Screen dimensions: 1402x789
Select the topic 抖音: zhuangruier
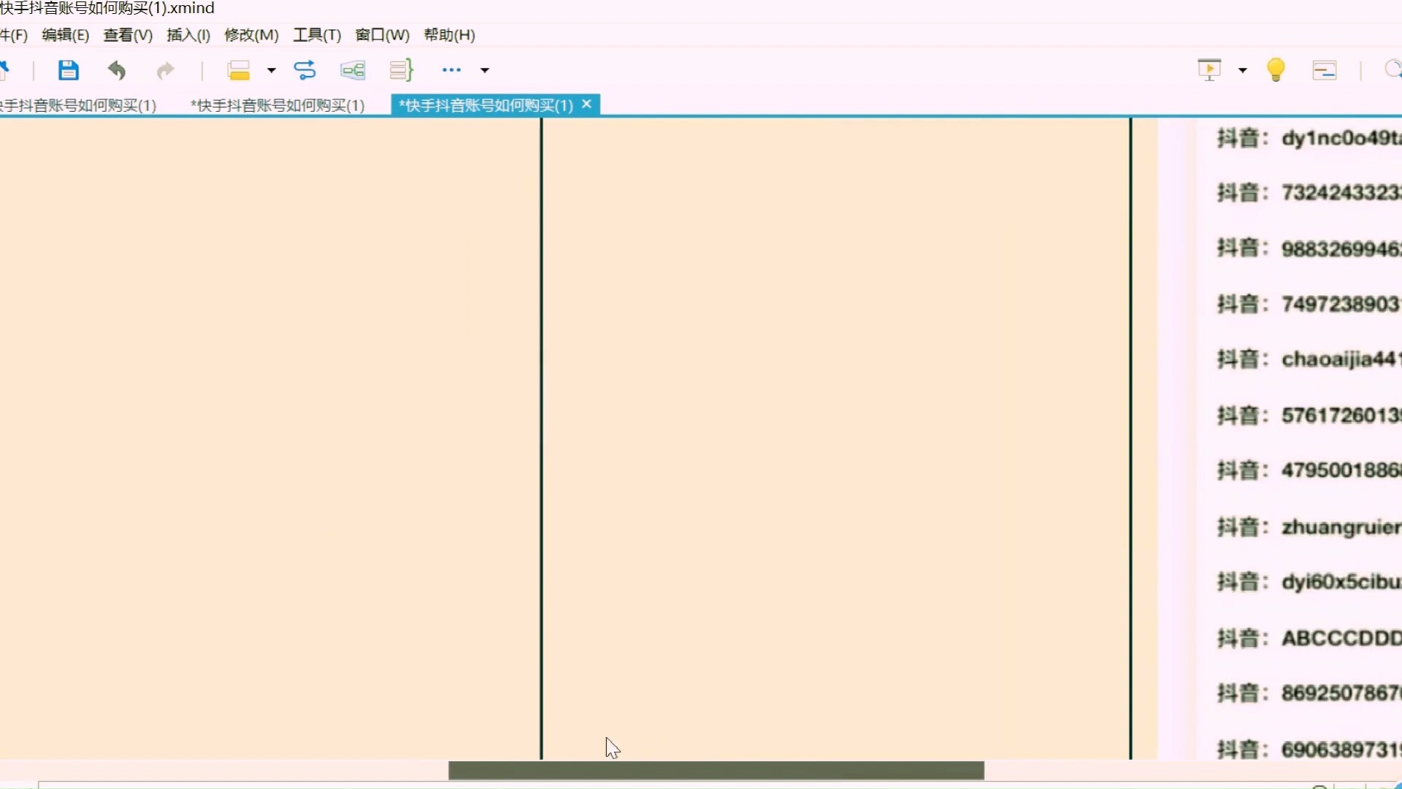coord(1309,527)
